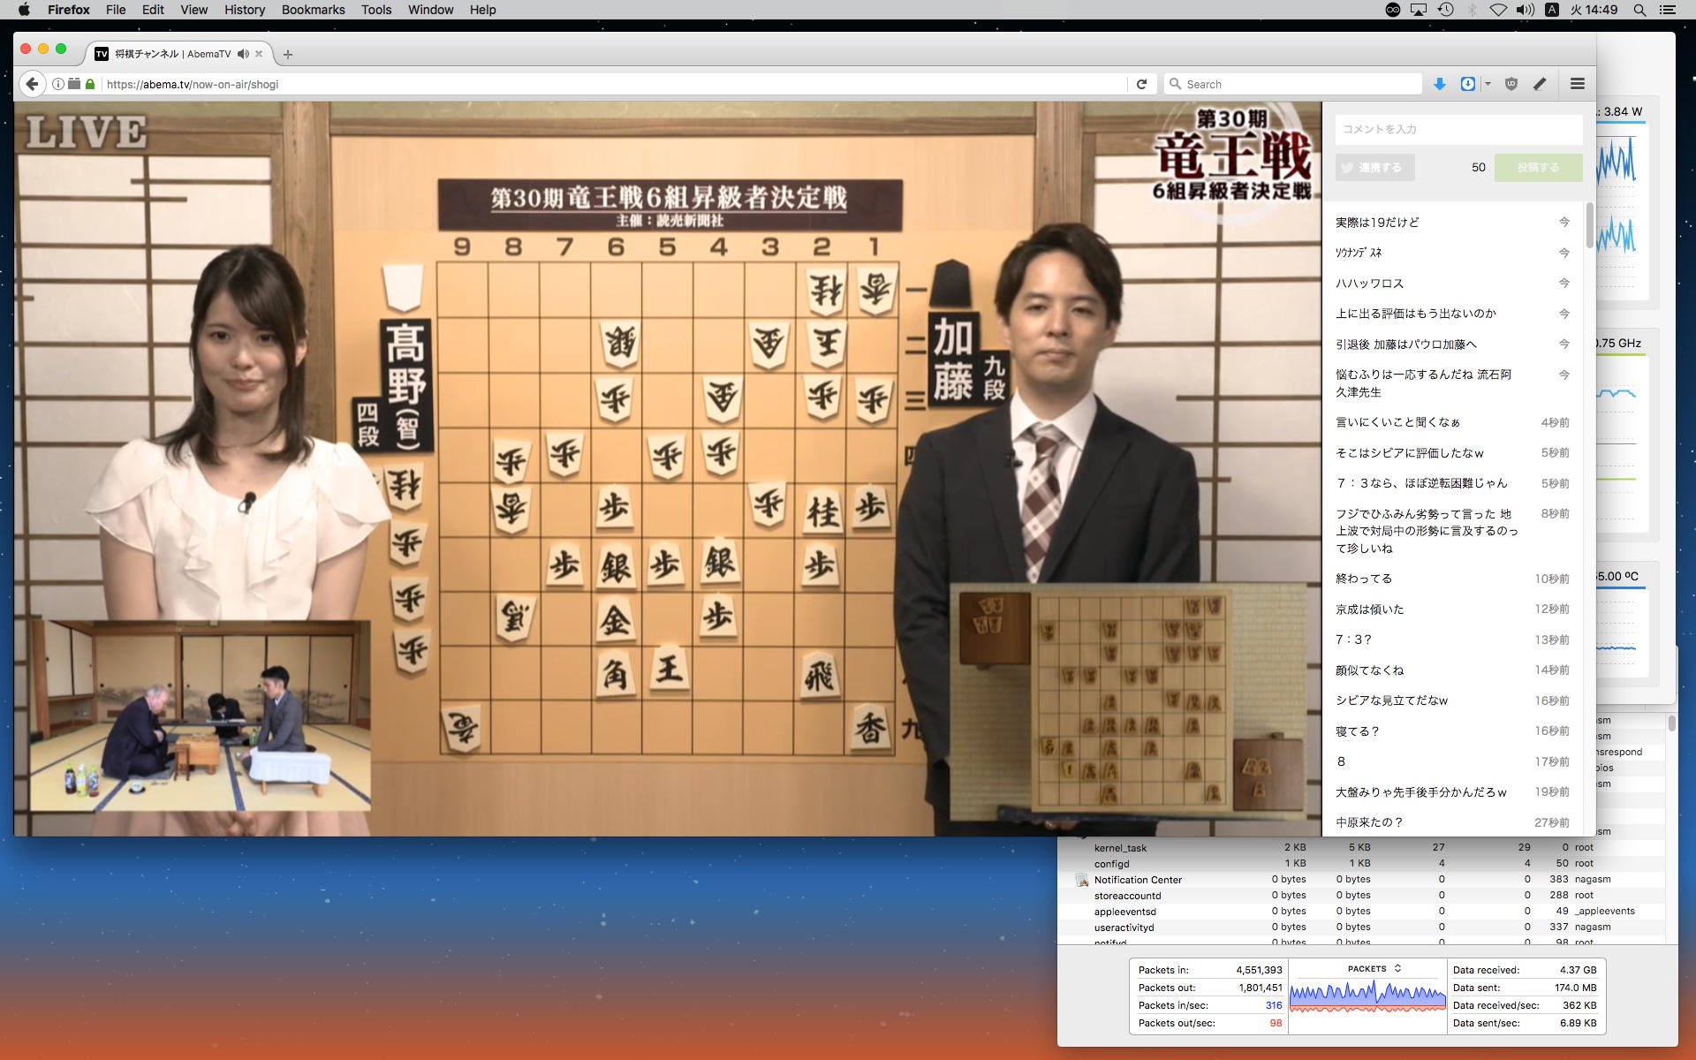Open macOS Spotlight search icon
This screenshot has width=1696, height=1060.
[1639, 10]
